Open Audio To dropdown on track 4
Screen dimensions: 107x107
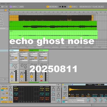(44, 60)
